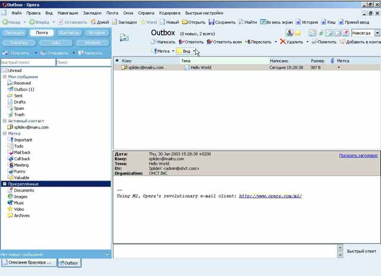Forward the message with Переслать
This screenshot has height=276, width=381.
(258, 42)
